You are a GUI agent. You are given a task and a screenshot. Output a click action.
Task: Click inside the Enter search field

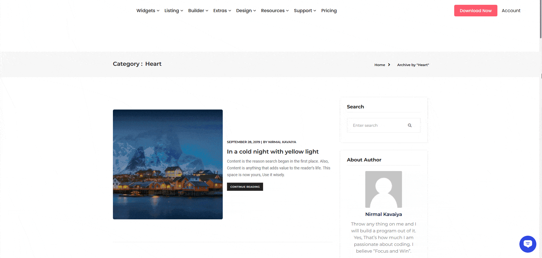pos(375,125)
